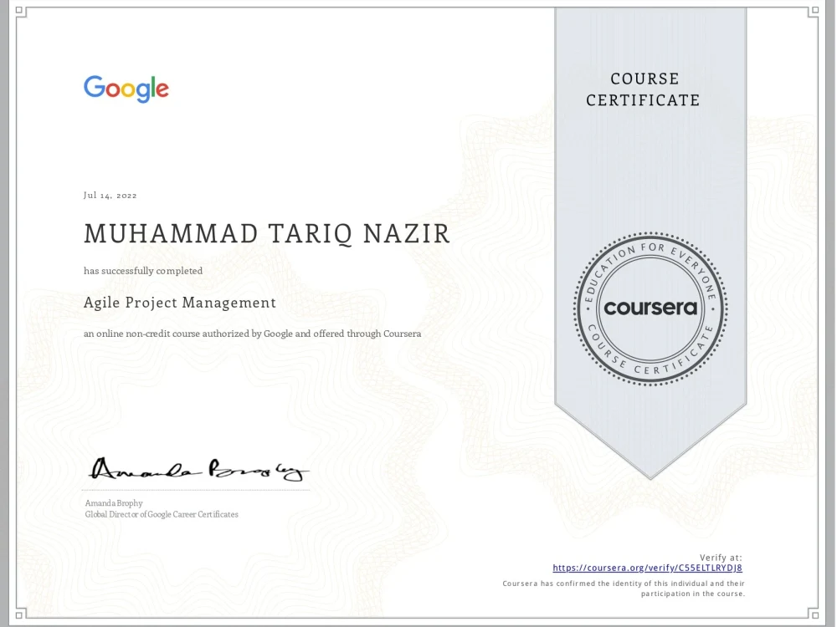Click the Google logo

[x=126, y=89]
